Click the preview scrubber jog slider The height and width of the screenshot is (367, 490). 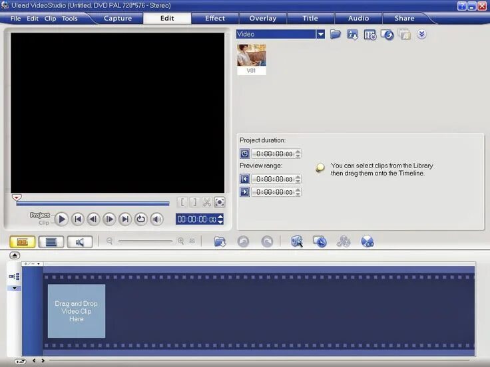pyautogui.click(x=93, y=203)
